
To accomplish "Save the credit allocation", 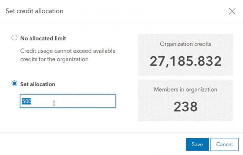I will coord(197,144).
